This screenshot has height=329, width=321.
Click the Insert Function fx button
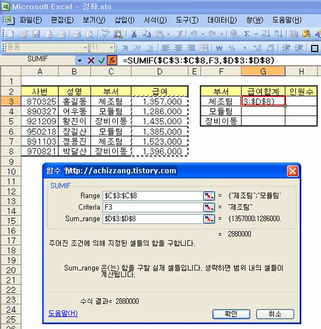pyautogui.click(x=112, y=61)
